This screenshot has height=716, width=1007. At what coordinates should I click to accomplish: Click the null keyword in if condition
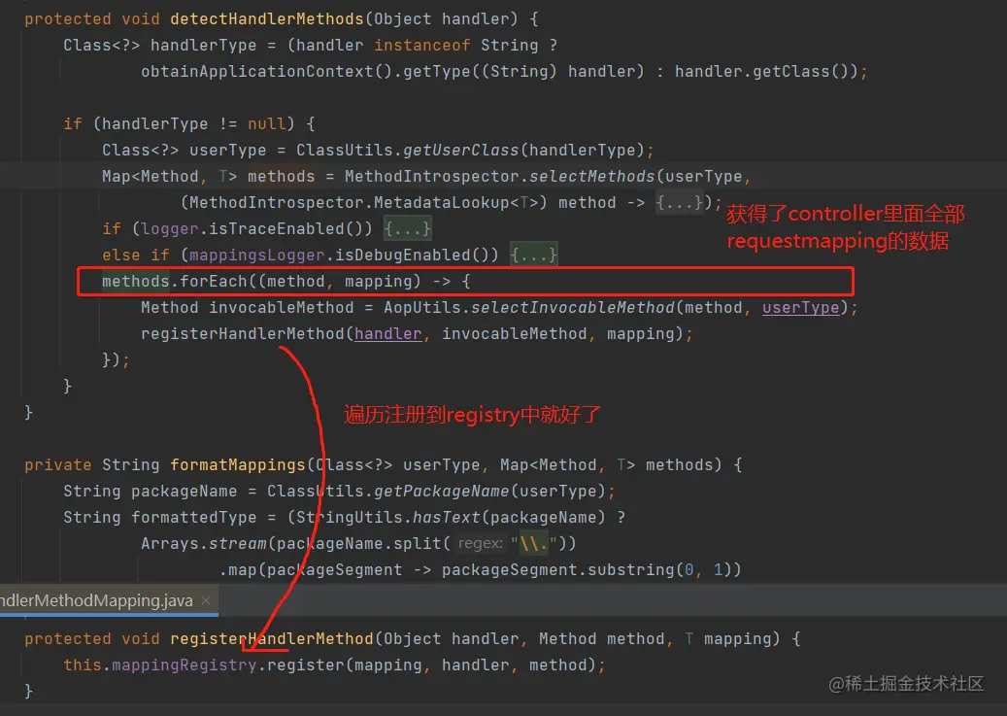click(266, 123)
